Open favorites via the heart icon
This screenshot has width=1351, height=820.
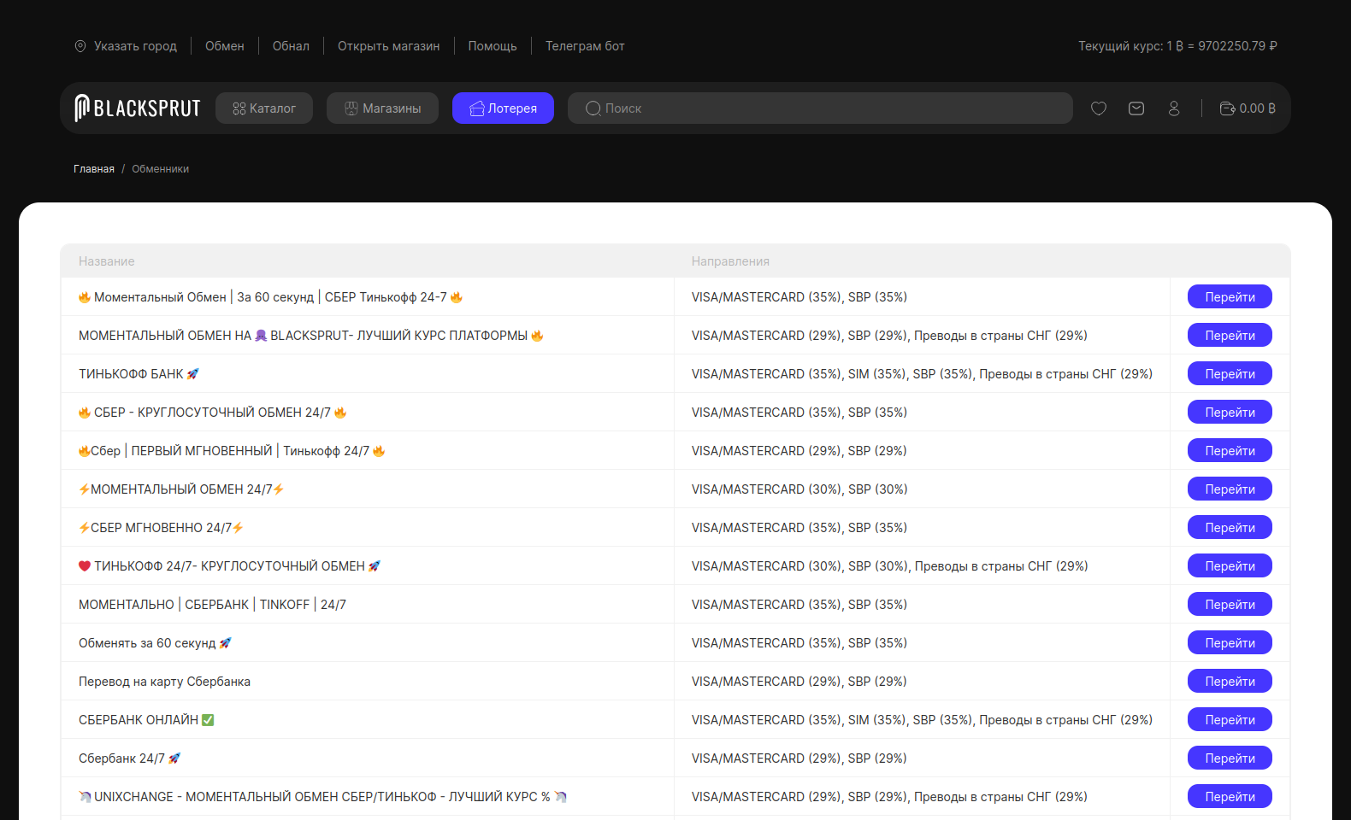(x=1099, y=108)
